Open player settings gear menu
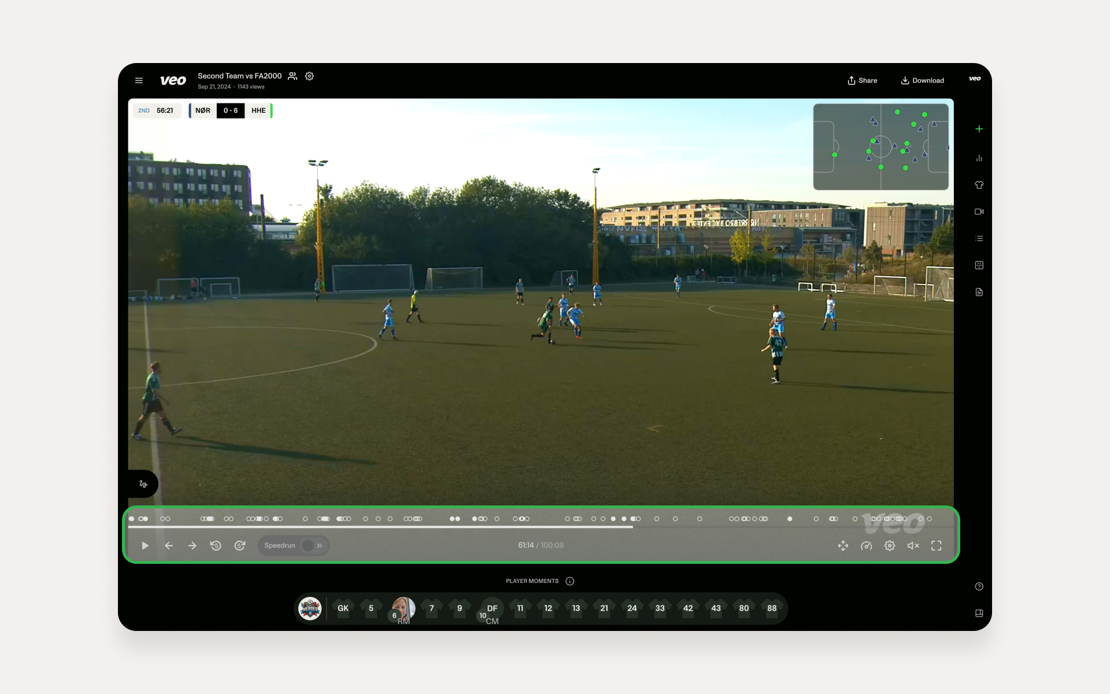This screenshot has width=1110, height=694. 890,545
